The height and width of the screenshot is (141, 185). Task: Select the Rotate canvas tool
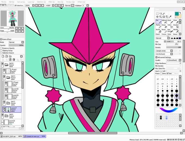pyautogui.click(x=164, y=17)
